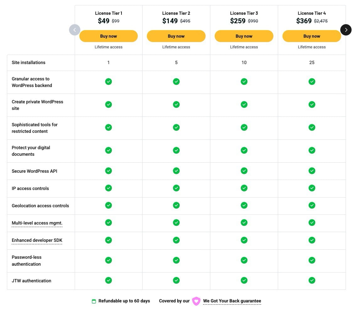The image size is (361, 309).
Task: Click Tier 2 IP access controls checkmark
Action: (176, 188)
